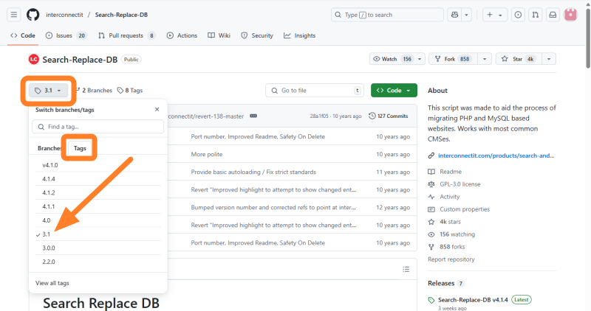
Task: Star the repository
Action: 519,59
